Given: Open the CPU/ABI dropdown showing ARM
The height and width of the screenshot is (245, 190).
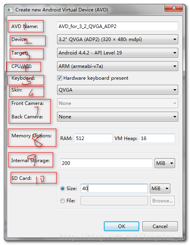Looking at the screenshot, I should coord(118,66).
